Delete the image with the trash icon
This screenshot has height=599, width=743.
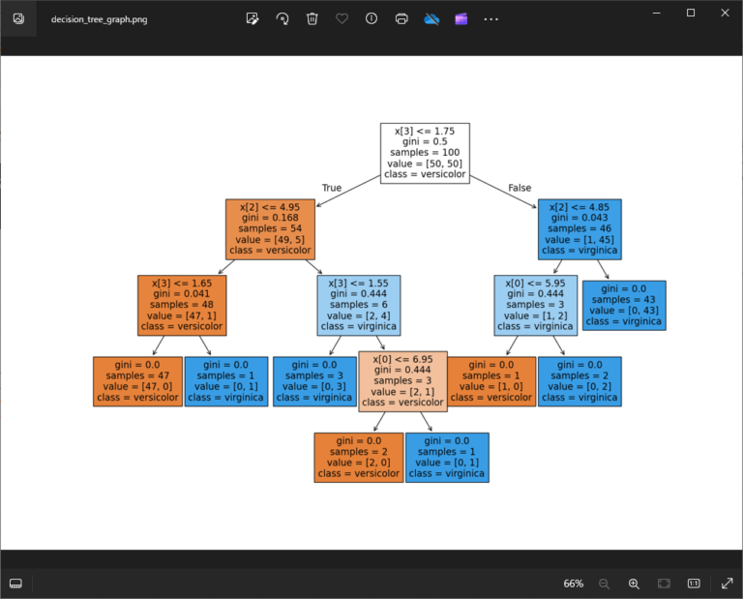click(x=312, y=18)
